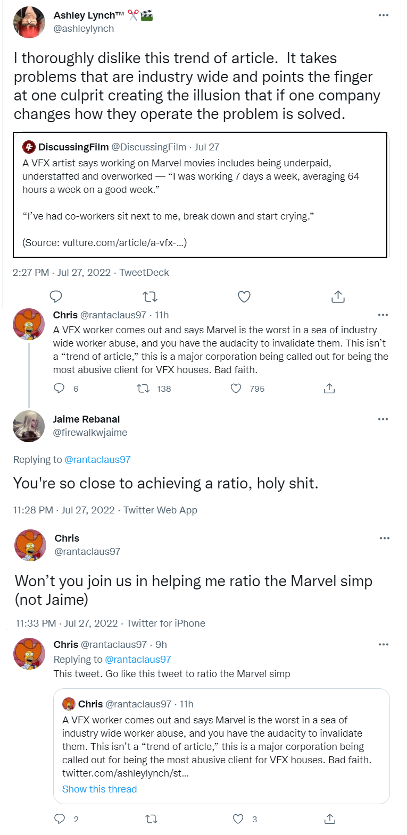Retweet the bottom Chris tweet
Image resolution: width=407 pixels, height=835 pixels.
tap(151, 819)
